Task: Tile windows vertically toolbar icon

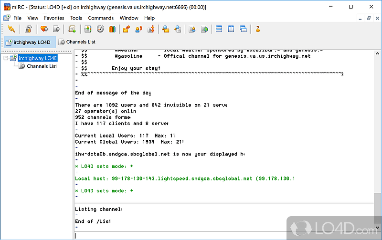Action: pyautogui.click(x=231, y=29)
